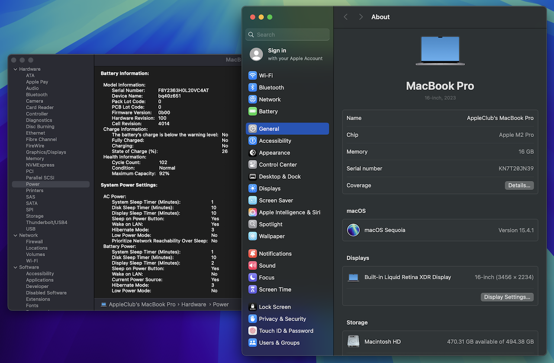Image resolution: width=554 pixels, height=363 pixels.
Task: Click the Coverage Details… button
Action: coord(519,185)
